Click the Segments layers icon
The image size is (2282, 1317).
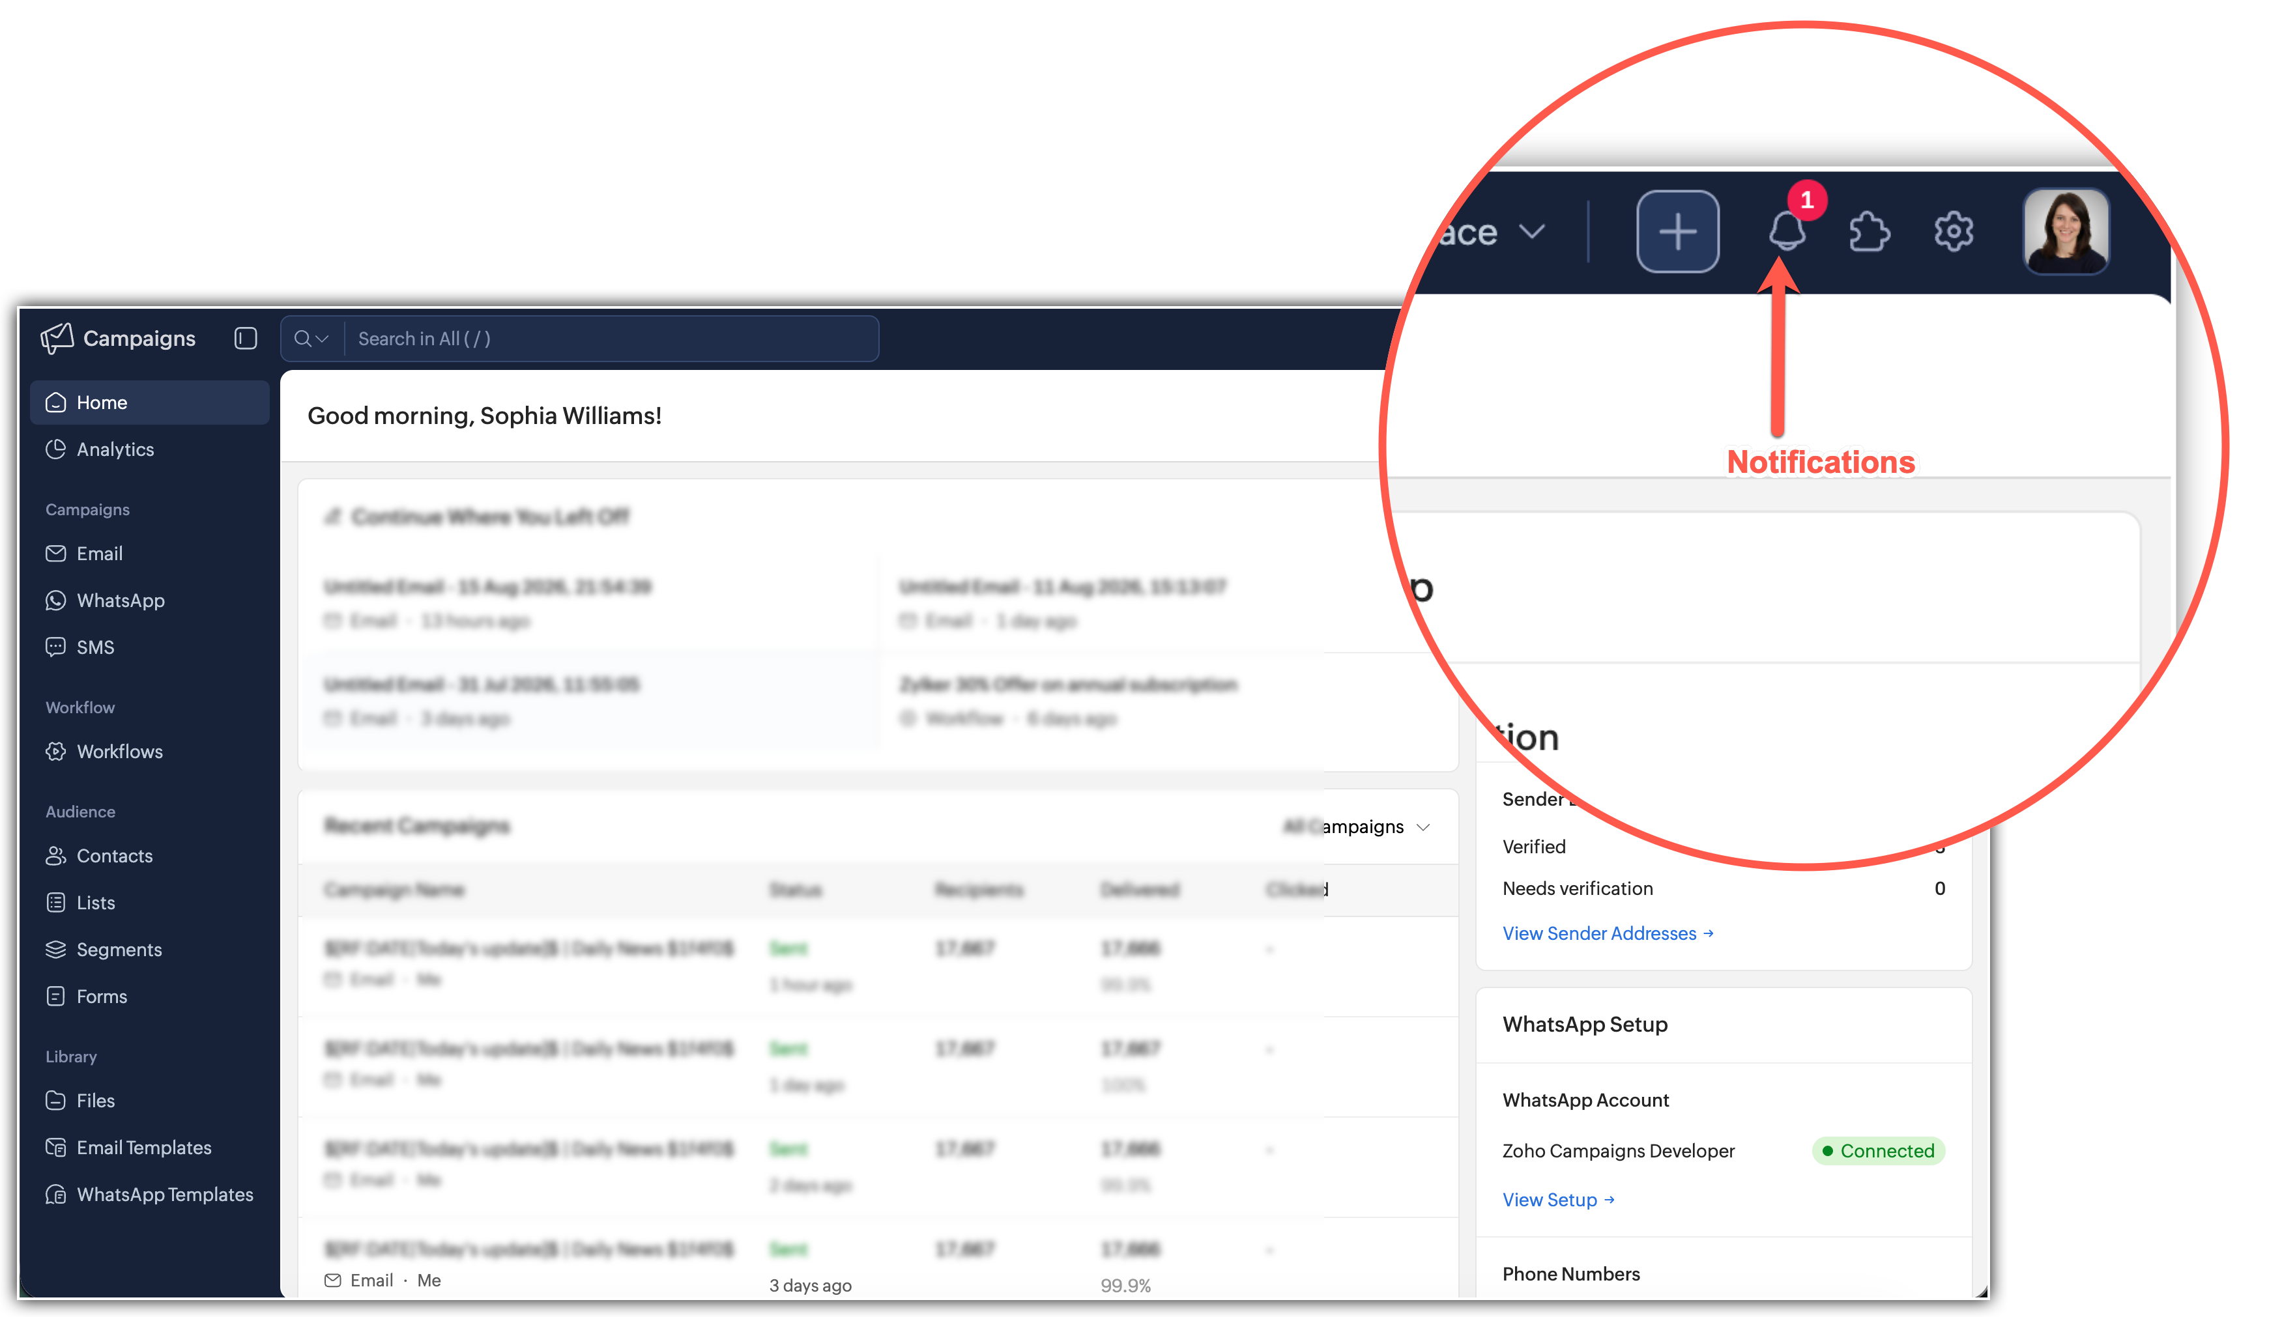click(56, 950)
